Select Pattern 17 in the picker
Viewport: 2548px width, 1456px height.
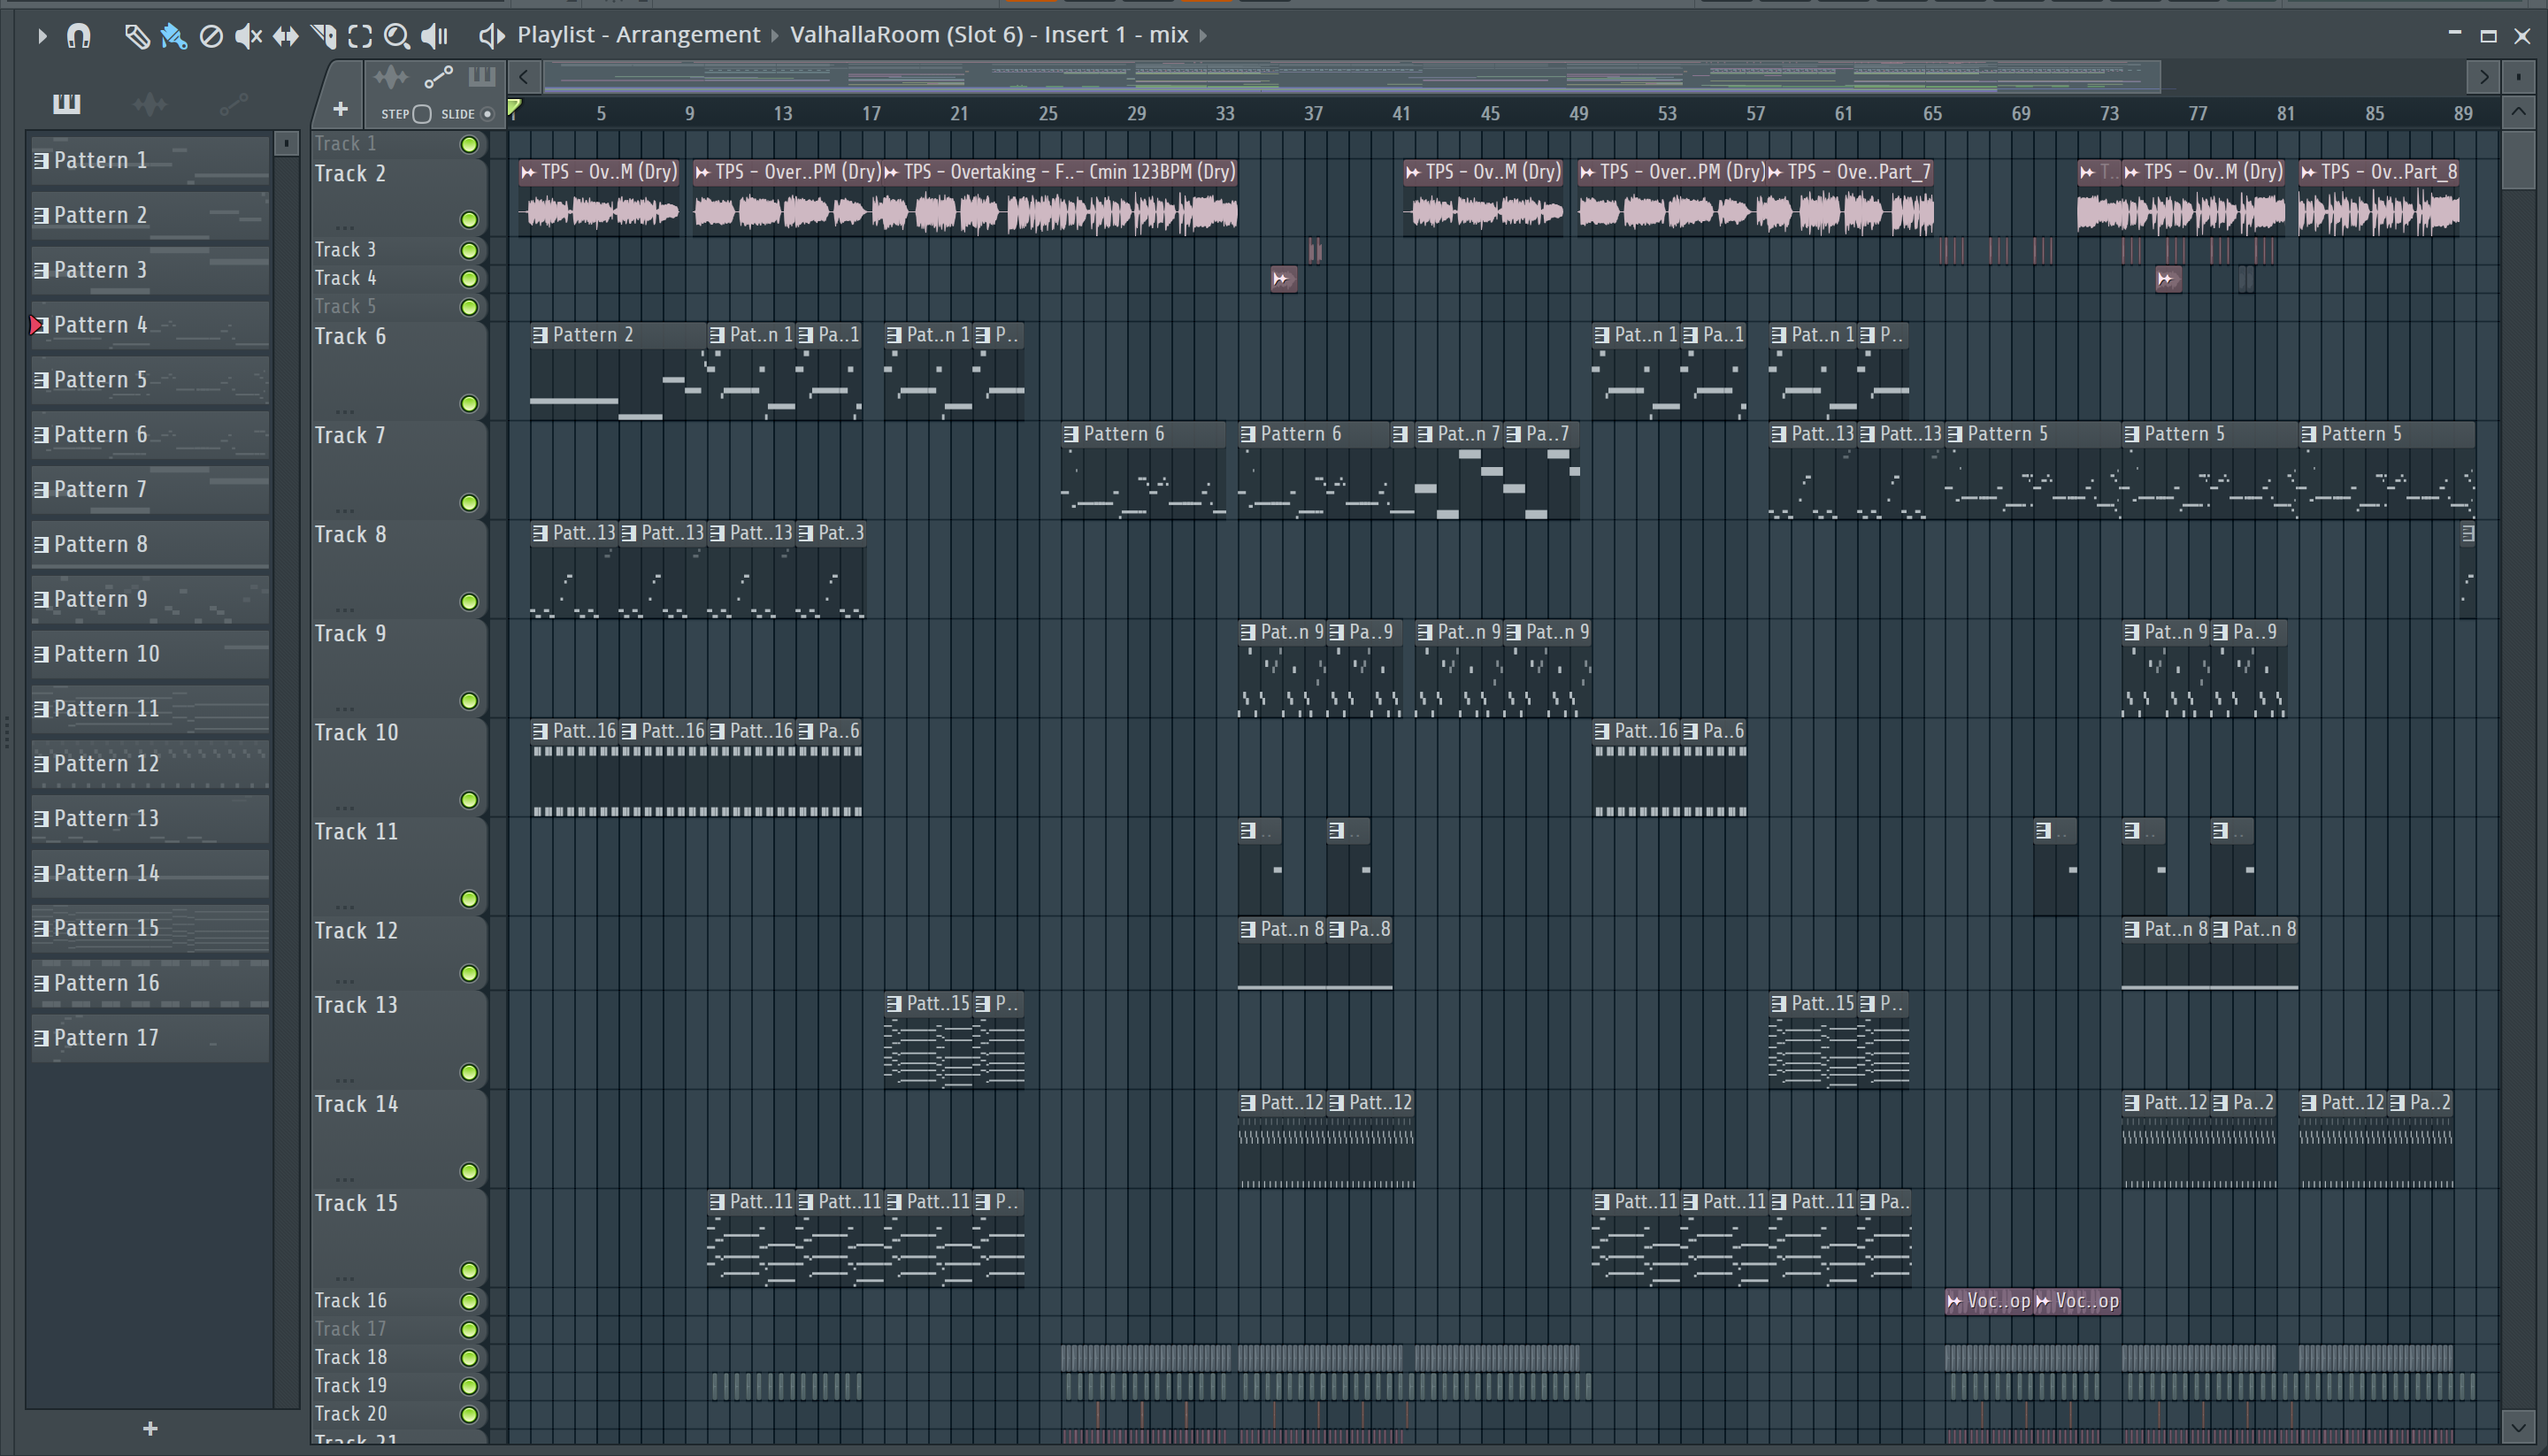(150, 1038)
